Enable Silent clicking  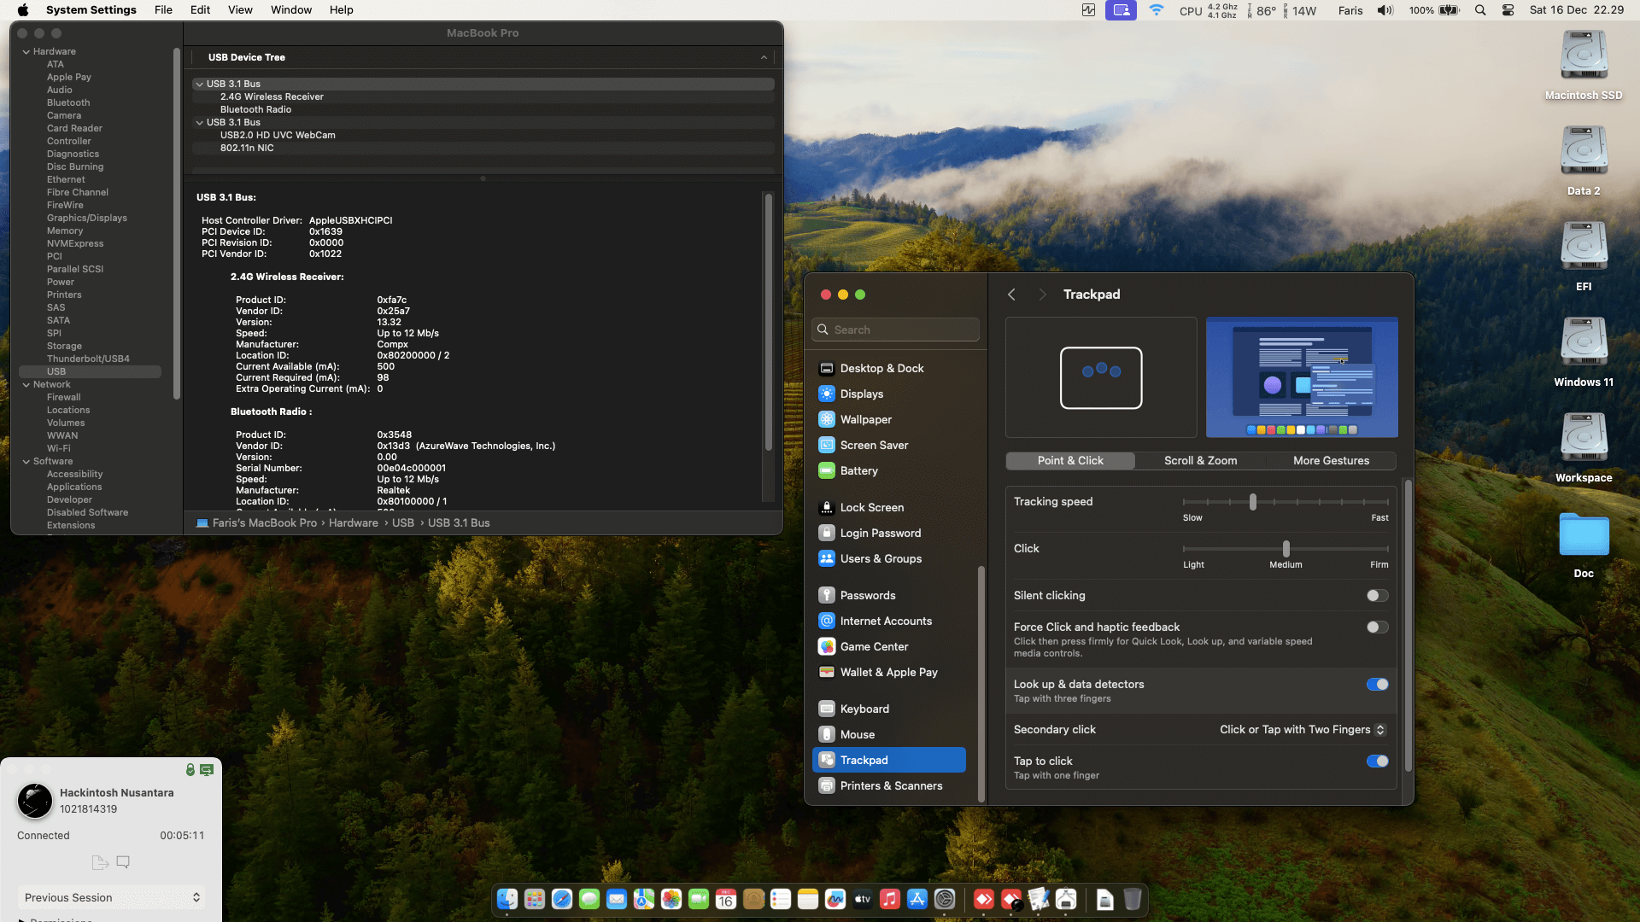(x=1377, y=595)
